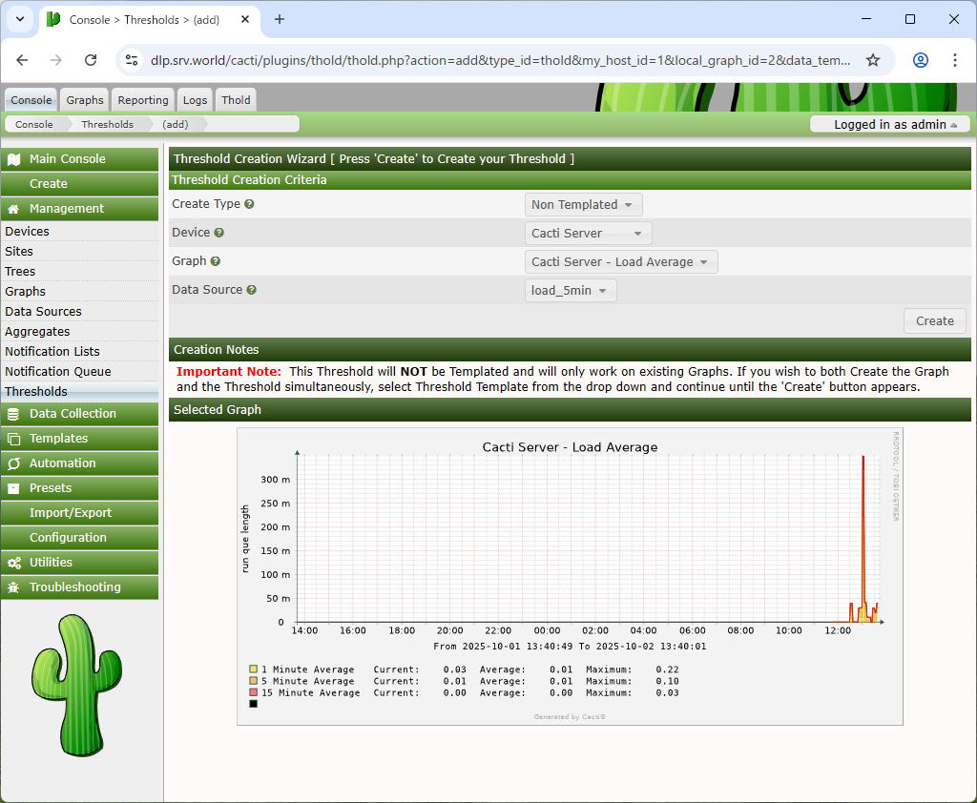Open the Device dropdown showing Cacti Server
This screenshot has height=803, width=977.
588,234
